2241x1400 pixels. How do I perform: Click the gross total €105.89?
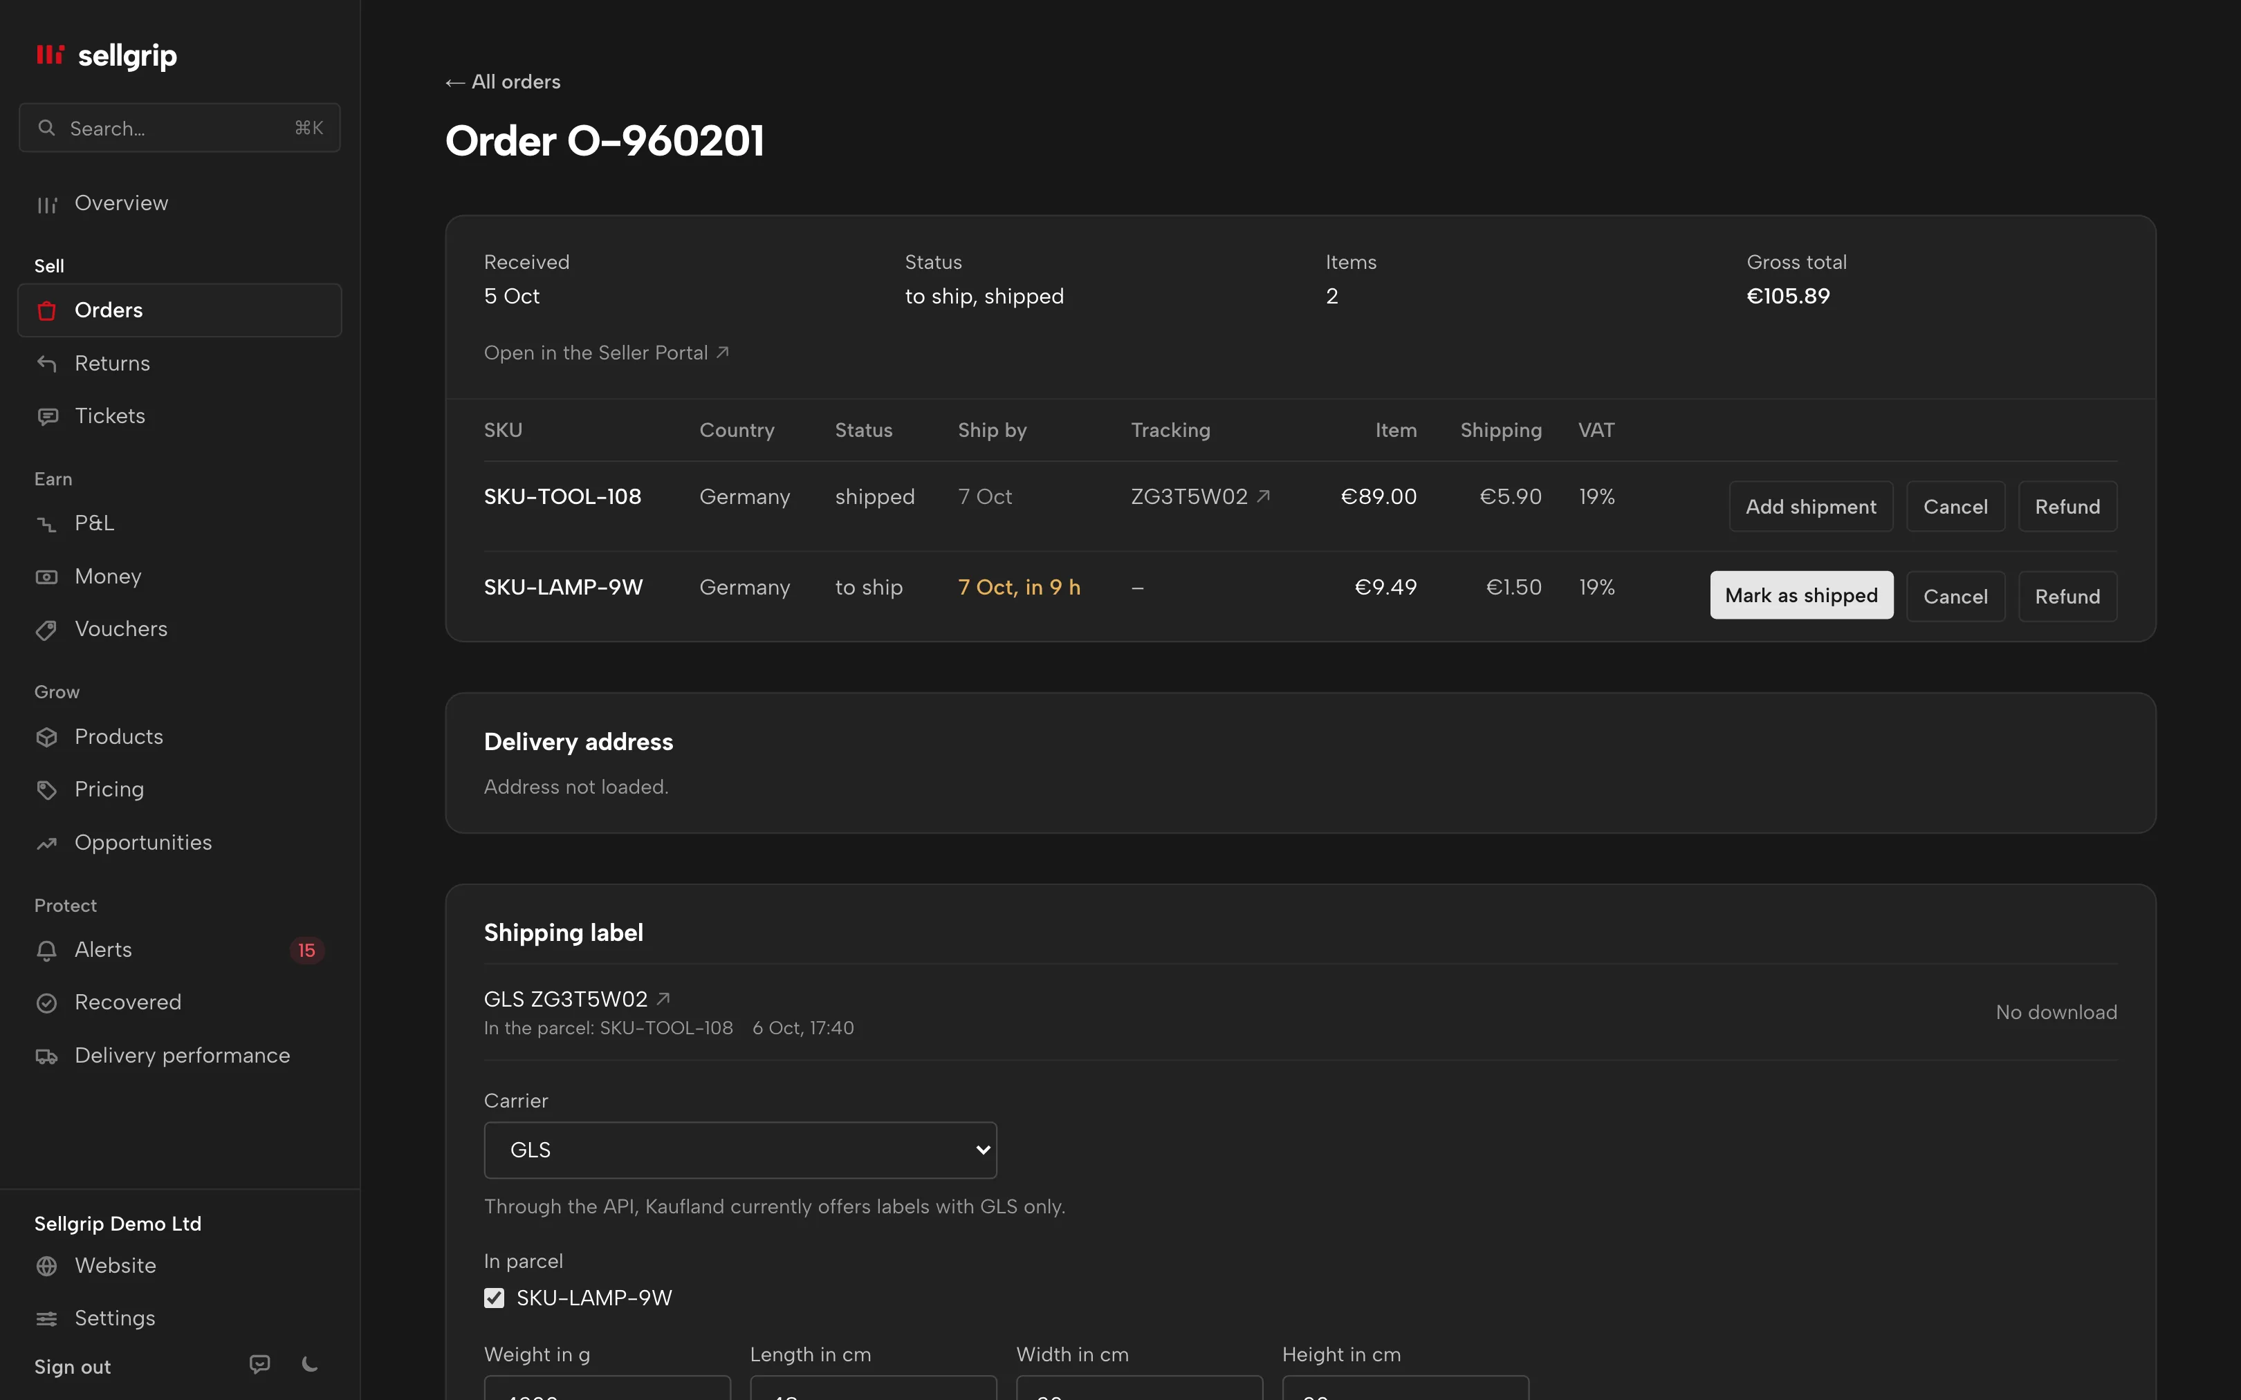[x=1788, y=297]
